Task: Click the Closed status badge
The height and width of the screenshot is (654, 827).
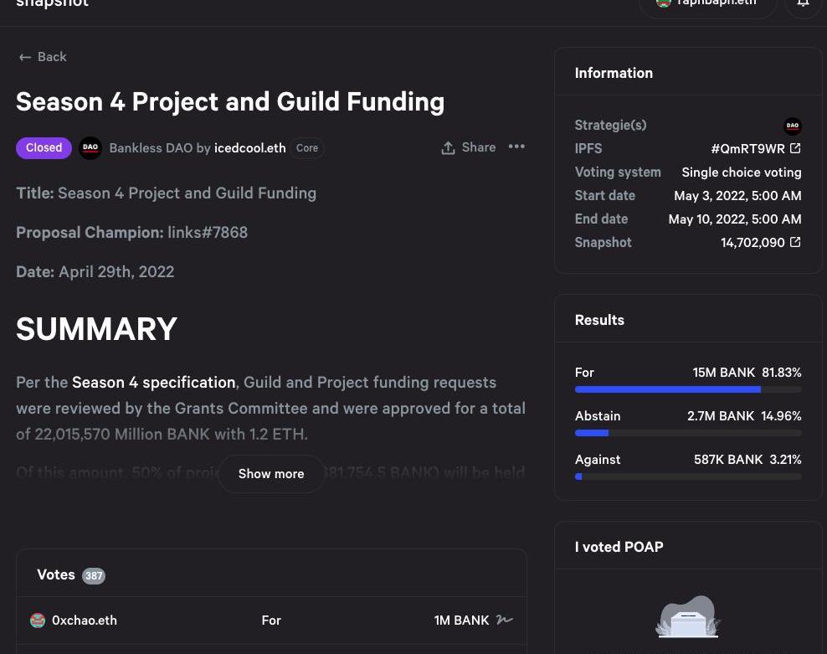Action: point(44,147)
